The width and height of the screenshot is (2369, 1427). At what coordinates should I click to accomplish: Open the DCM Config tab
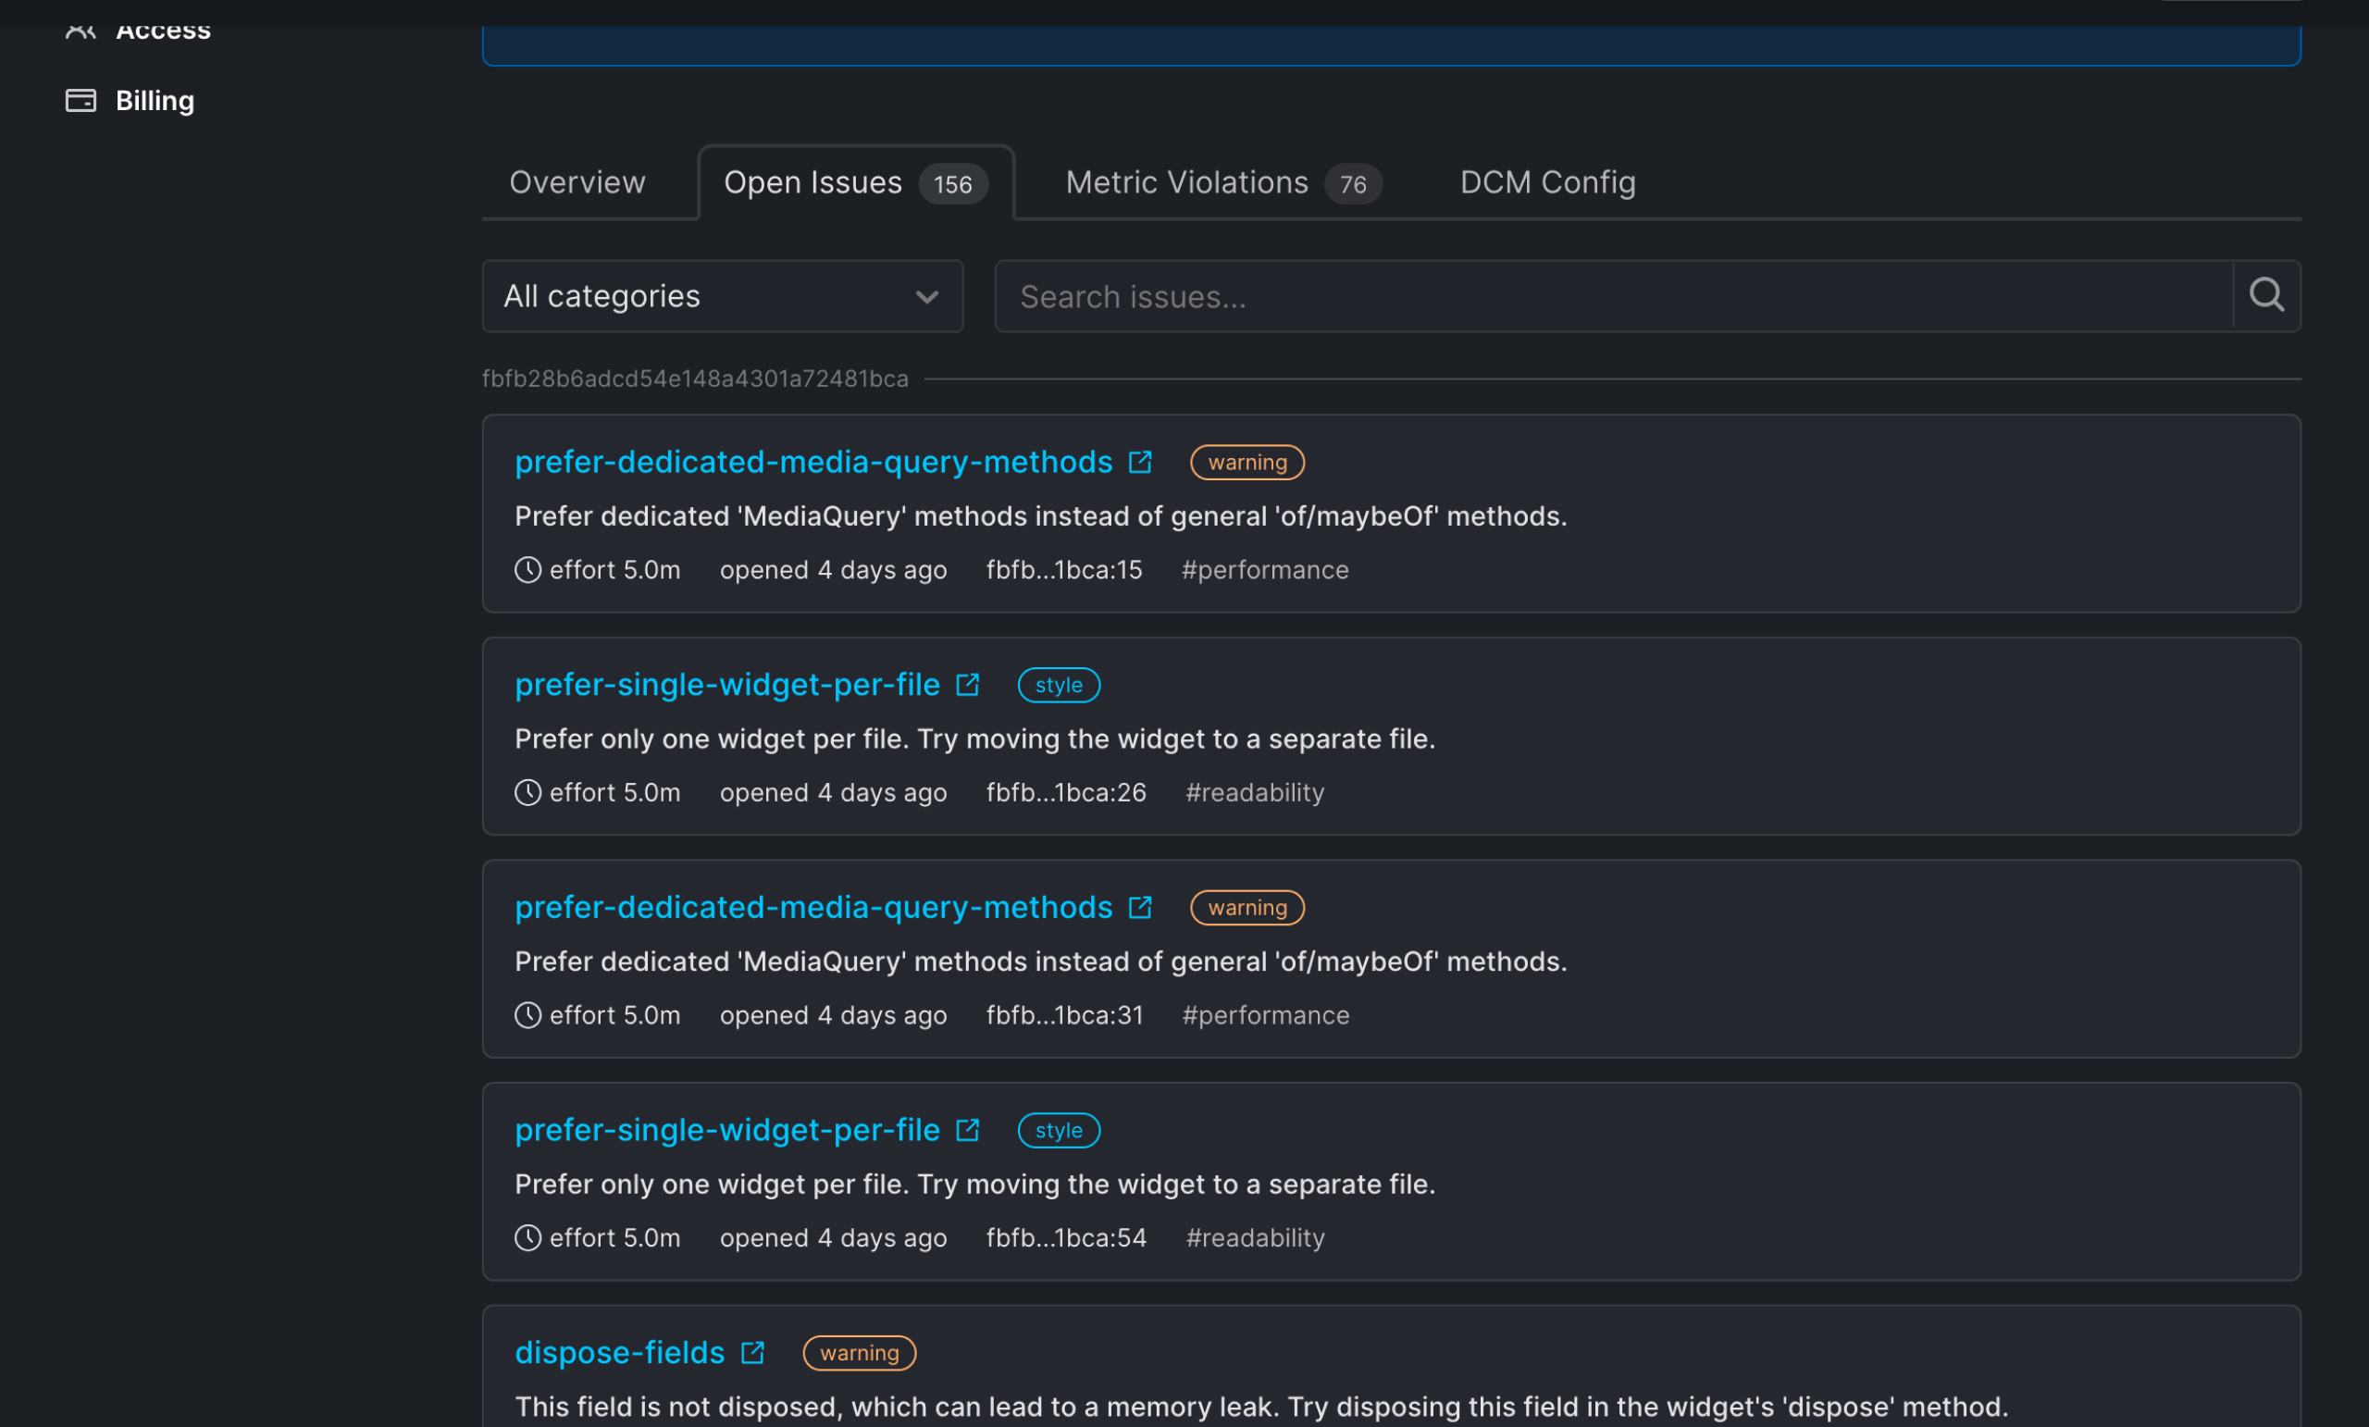tap(1548, 182)
